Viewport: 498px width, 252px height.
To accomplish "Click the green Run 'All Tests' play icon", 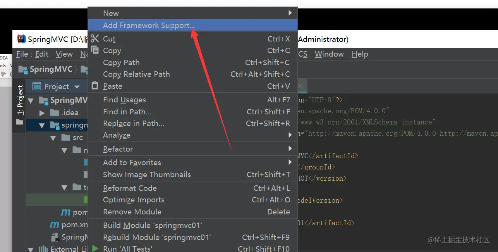I will point(95,249).
